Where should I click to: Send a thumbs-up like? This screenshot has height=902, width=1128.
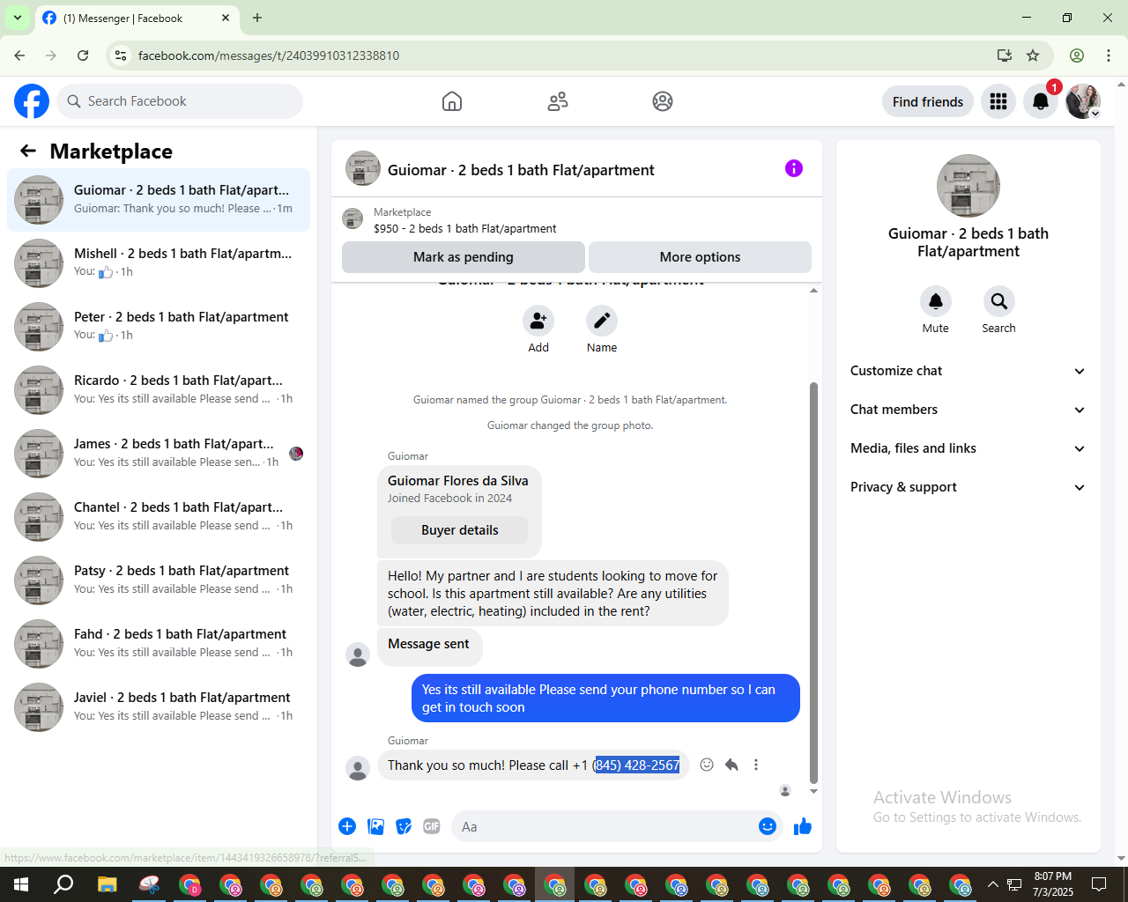803,826
